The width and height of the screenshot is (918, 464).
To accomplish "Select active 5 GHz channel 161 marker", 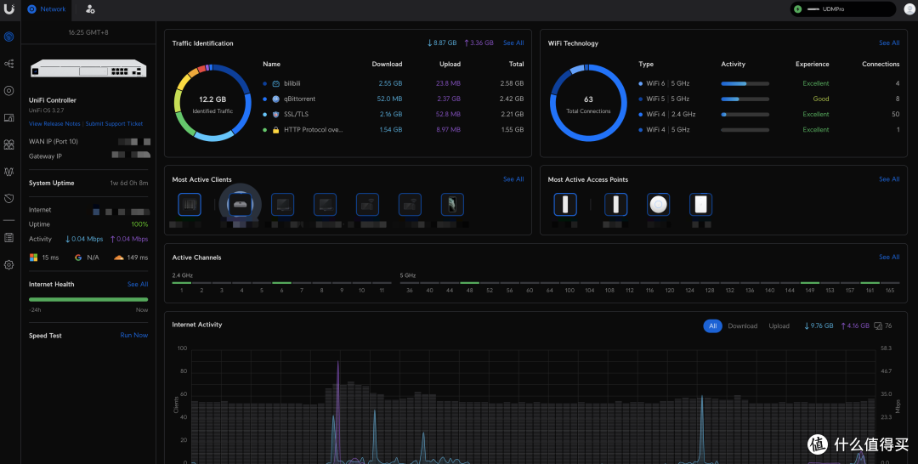I will 870,283.
